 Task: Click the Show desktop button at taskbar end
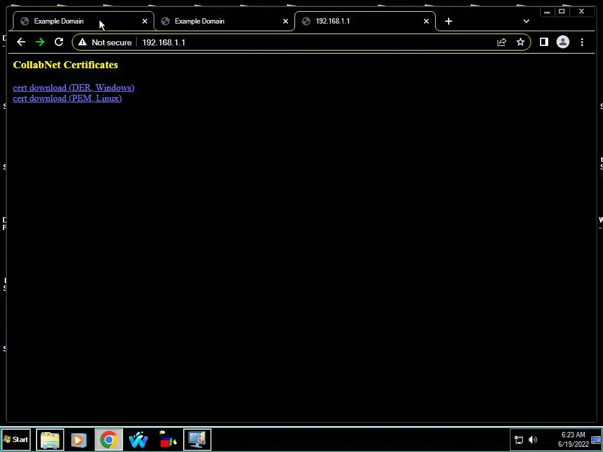pos(597,439)
